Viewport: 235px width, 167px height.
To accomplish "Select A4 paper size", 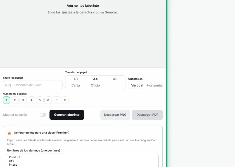I will point(95,79).
